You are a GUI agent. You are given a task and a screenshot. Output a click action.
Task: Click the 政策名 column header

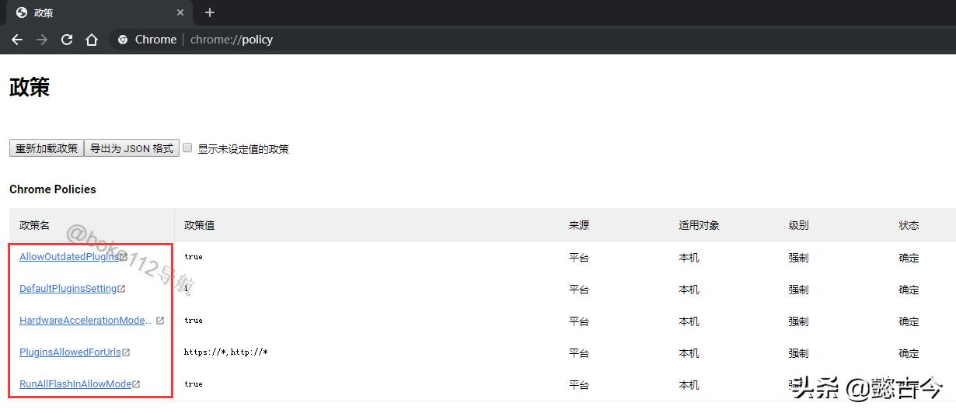coord(34,225)
